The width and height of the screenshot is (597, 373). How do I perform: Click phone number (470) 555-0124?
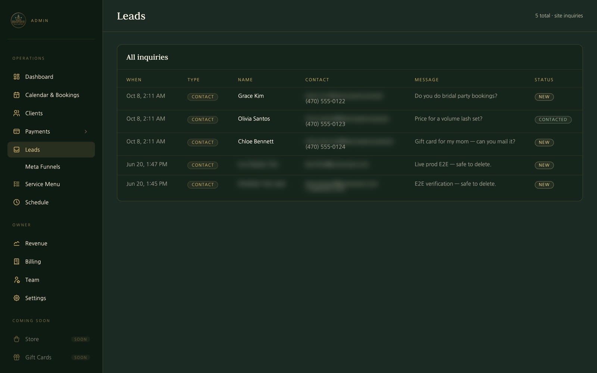click(x=325, y=147)
